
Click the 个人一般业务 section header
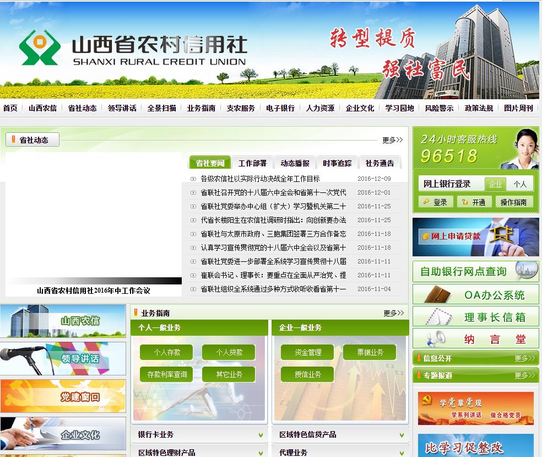point(199,327)
